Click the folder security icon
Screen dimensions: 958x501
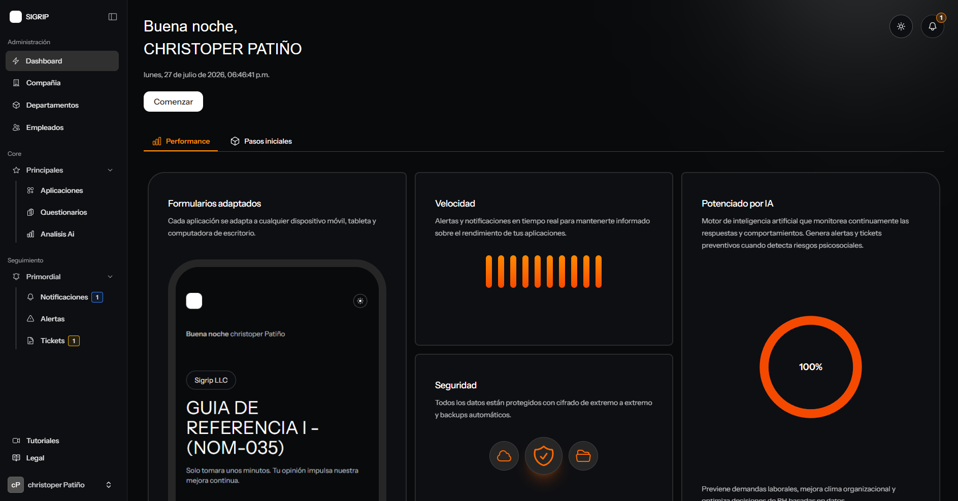(x=583, y=456)
